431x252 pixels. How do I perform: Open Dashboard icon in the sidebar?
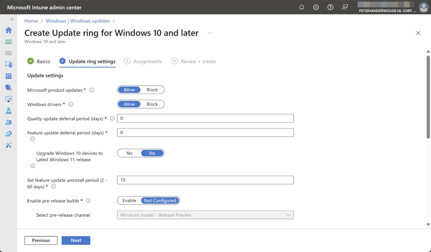9,42
